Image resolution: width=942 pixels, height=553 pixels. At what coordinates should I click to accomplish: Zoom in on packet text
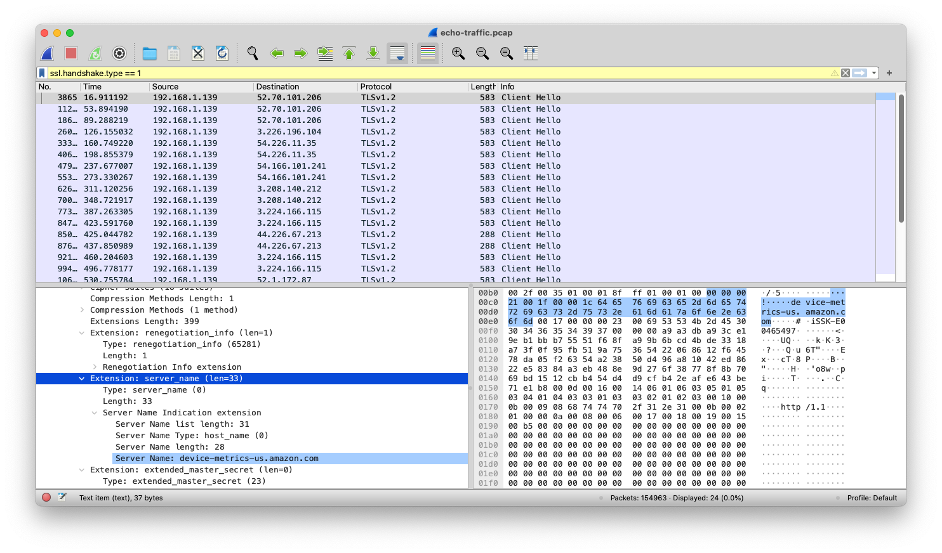click(458, 54)
